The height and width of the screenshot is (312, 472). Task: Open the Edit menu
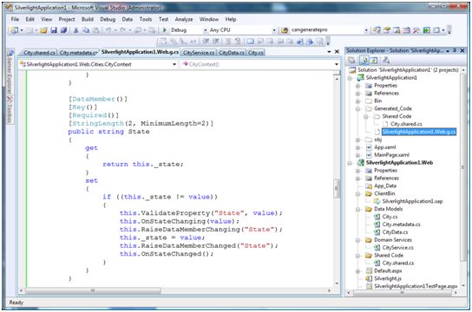(x=29, y=19)
